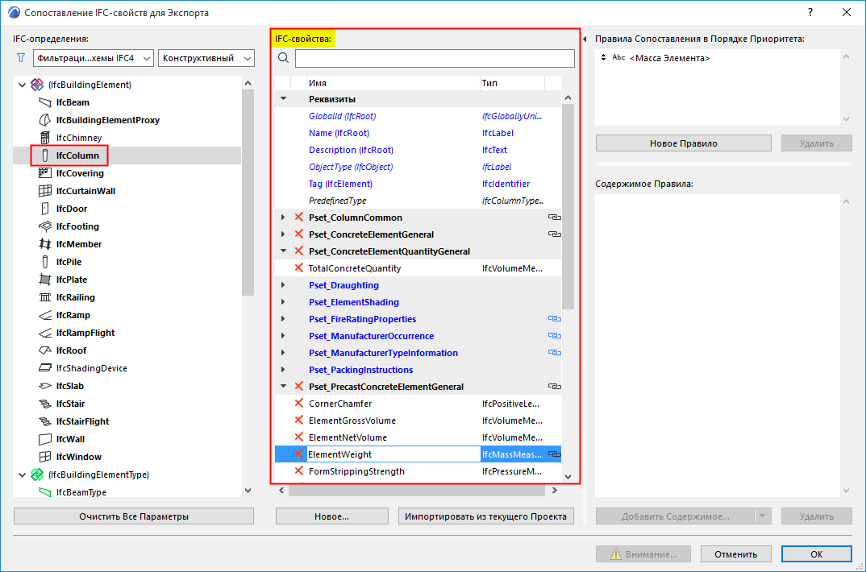Click the search magnifier icon

pos(283,58)
